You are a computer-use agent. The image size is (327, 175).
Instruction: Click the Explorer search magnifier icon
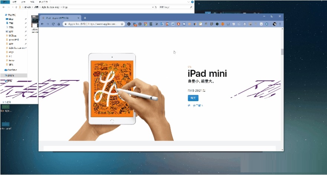pyautogui.click(x=191, y=7)
